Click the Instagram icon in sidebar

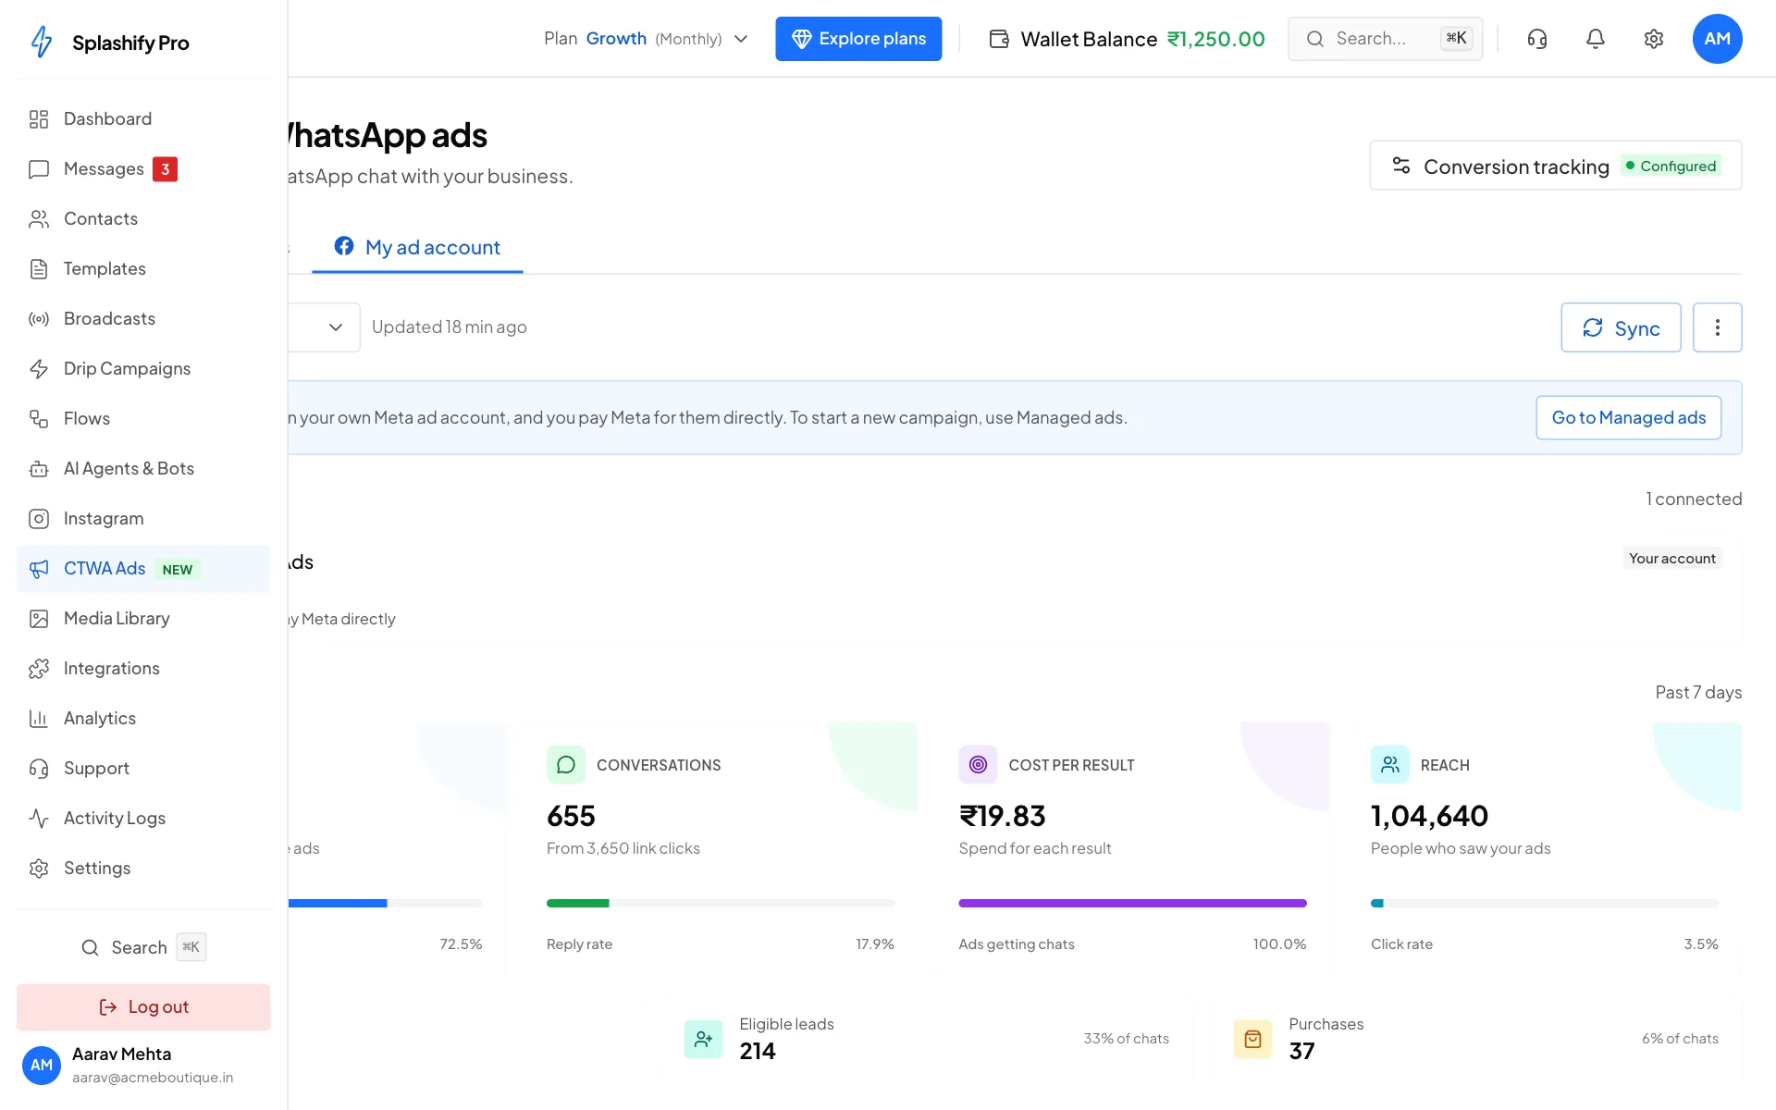tap(39, 519)
